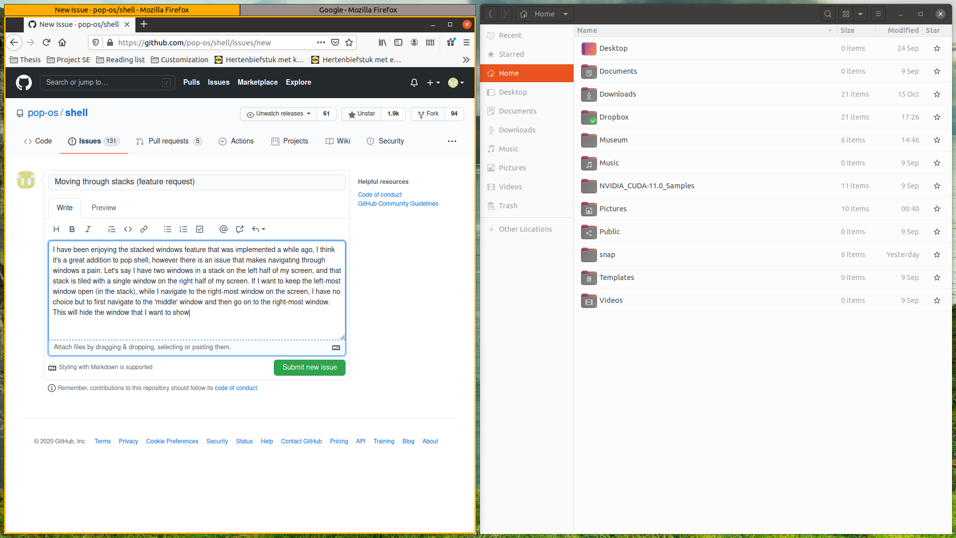The image size is (956, 538).
Task: Open the search in the file manager
Action: (x=828, y=14)
